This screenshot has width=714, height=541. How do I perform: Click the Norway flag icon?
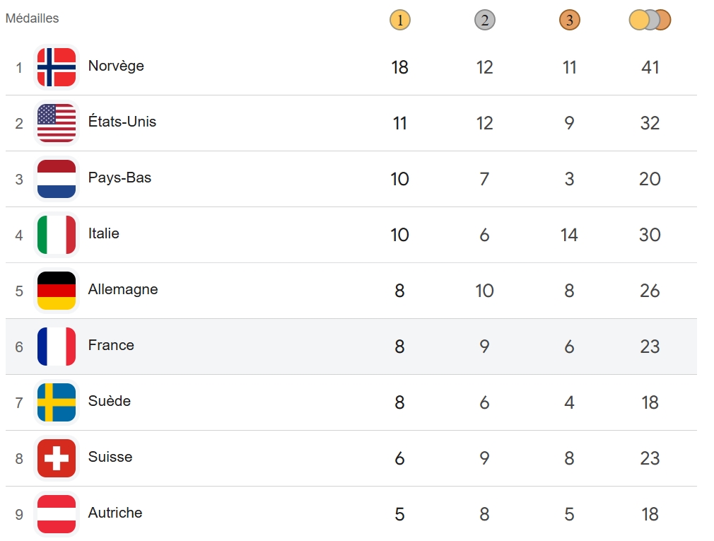click(57, 67)
